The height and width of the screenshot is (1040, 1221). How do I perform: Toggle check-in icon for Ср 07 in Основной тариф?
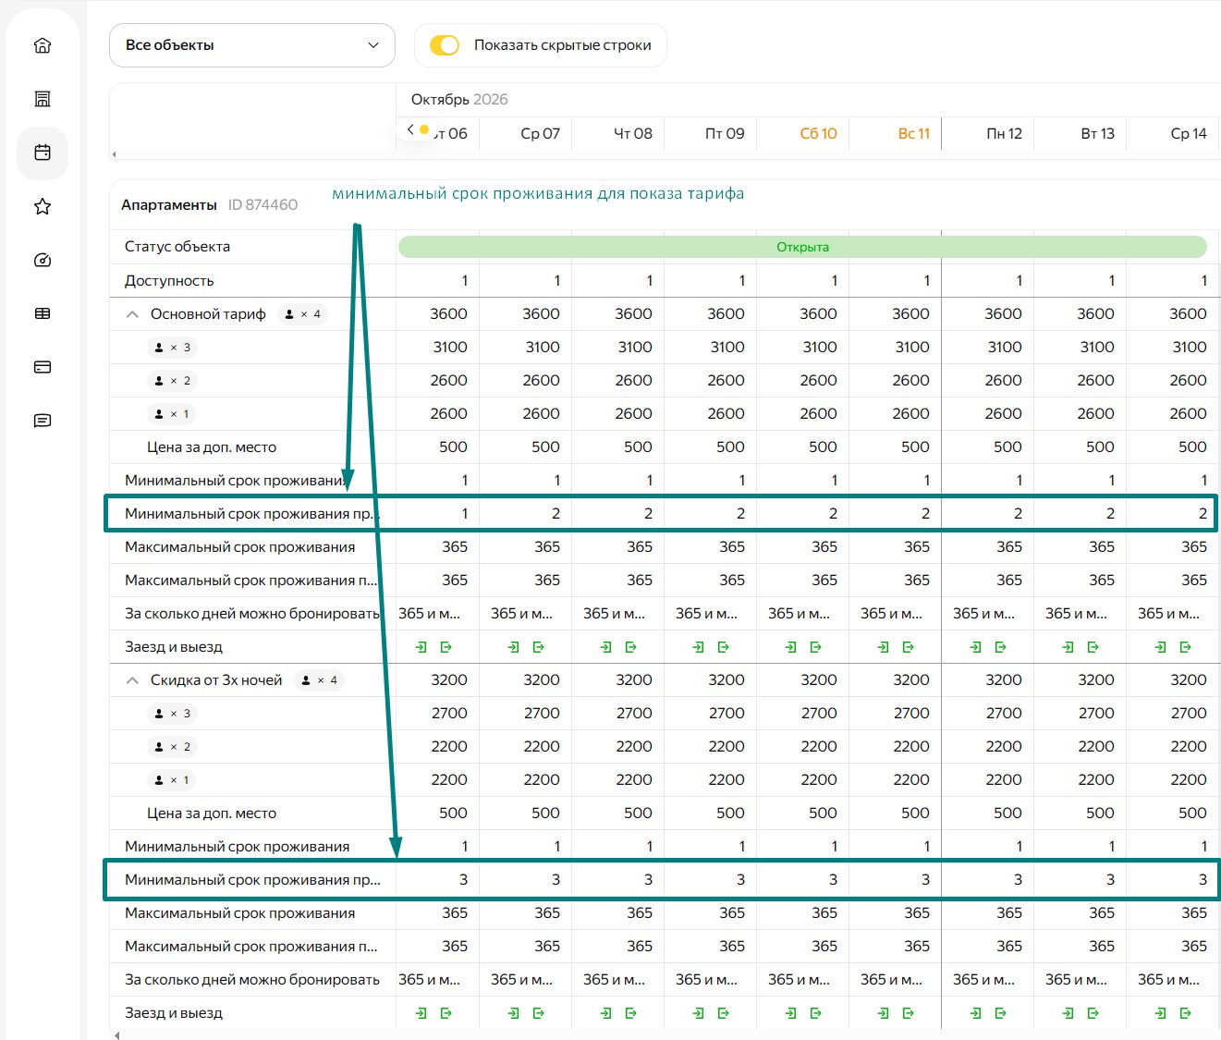[x=514, y=647]
